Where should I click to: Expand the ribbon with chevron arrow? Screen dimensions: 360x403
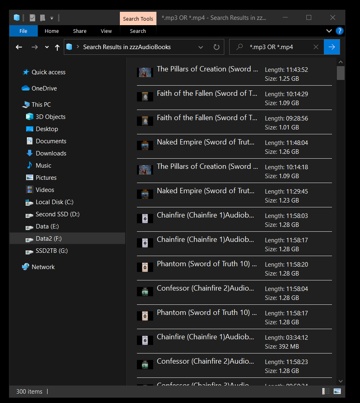(x=329, y=31)
